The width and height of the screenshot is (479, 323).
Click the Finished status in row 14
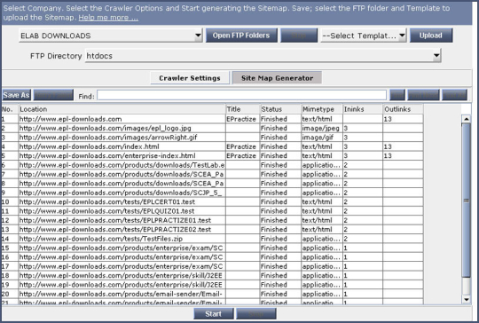[x=280, y=239]
